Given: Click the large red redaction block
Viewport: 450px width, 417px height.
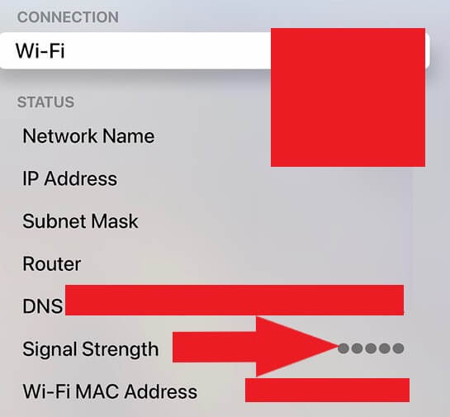Looking at the screenshot, I should (348, 97).
